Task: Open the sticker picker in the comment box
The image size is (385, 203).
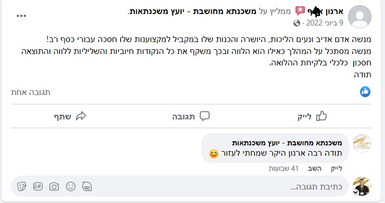Action: point(21,186)
